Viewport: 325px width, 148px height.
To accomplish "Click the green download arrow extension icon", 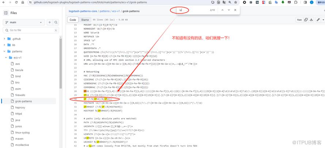I will coord(283,2).
